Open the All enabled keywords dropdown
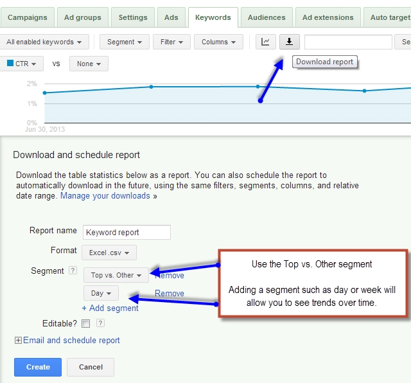Viewport: 411px width, 383px height. click(x=44, y=42)
